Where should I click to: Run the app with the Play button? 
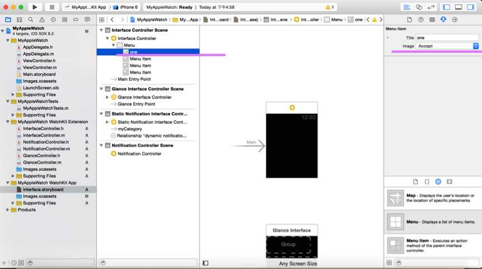[x=35, y=7]
